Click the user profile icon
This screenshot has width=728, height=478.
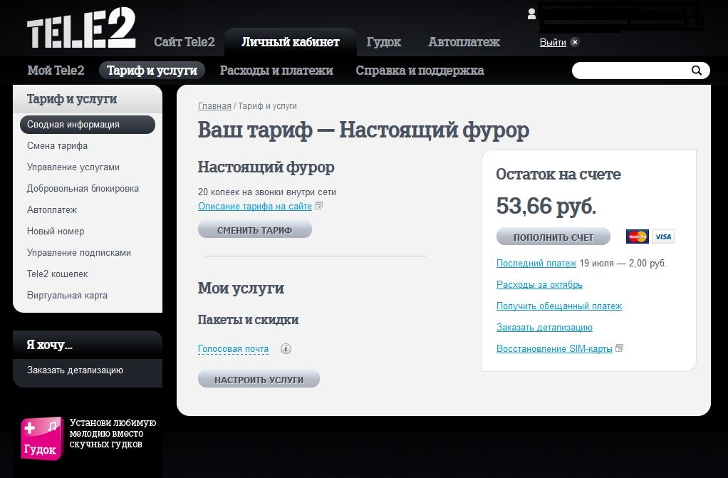coord(531,14)
